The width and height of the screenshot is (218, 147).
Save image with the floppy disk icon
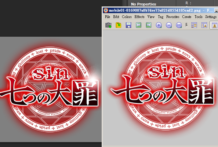129,25
